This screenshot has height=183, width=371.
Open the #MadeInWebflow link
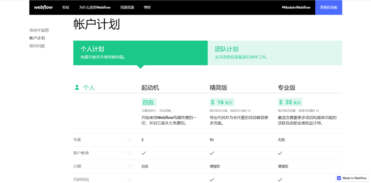point(296,7)
